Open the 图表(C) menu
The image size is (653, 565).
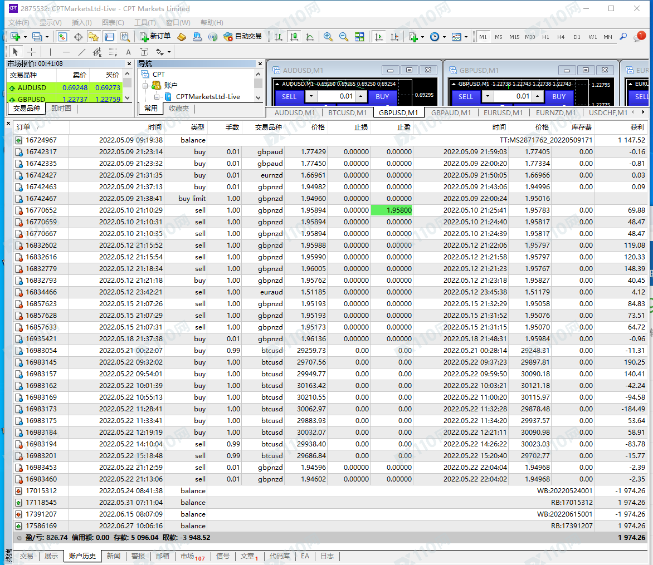pyautogui.click(x=113, y=23)
